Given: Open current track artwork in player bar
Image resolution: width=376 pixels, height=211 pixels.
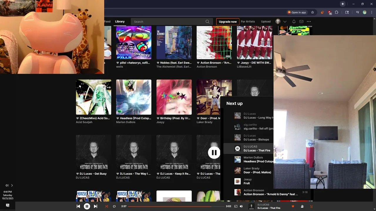Looking at the screenshot, I should [251, 206].
